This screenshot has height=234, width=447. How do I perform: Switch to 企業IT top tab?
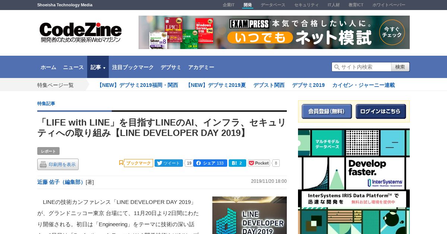229,5
